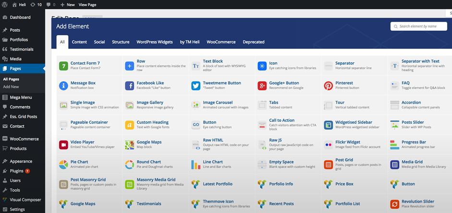The image size is (452, 213).
Task: Open Mega Menu in the sidebar
Action: [21, 97]
